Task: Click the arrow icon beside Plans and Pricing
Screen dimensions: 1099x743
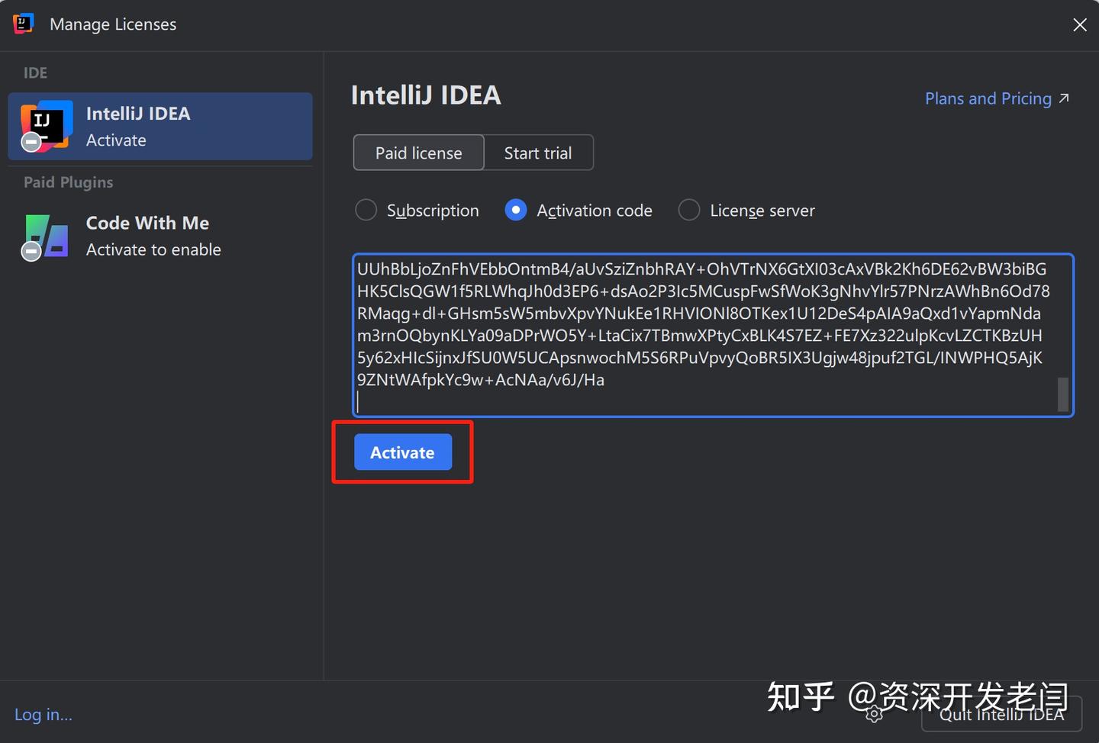Action: point(1065,98)
